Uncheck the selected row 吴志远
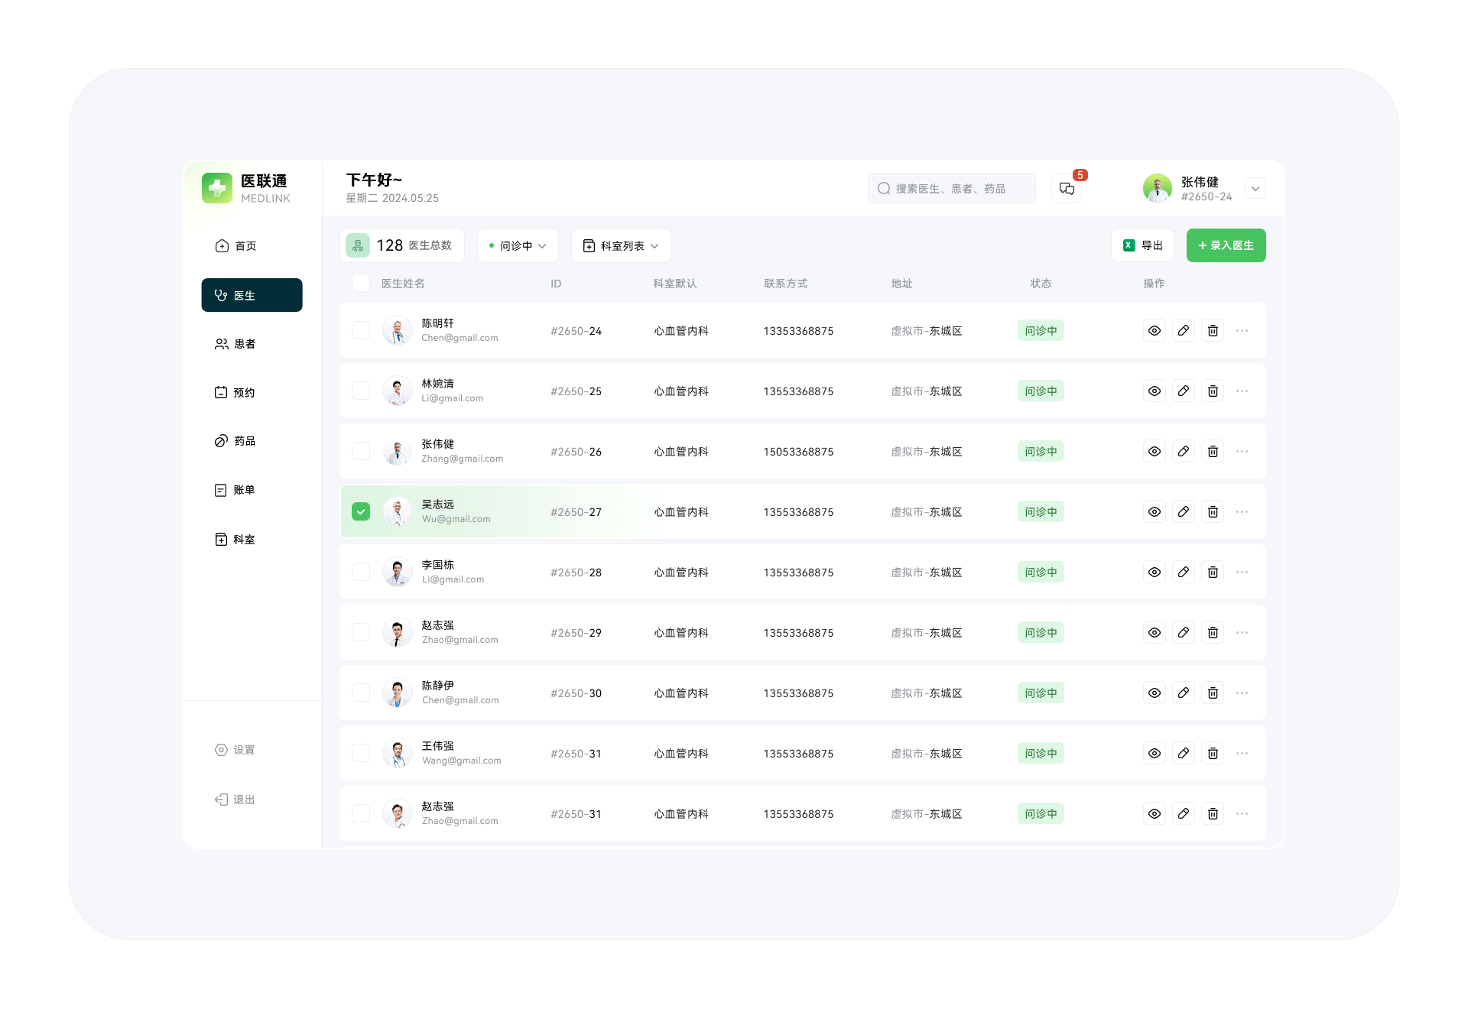Screen dimensions: 1468x1009 tap(361, 512)
